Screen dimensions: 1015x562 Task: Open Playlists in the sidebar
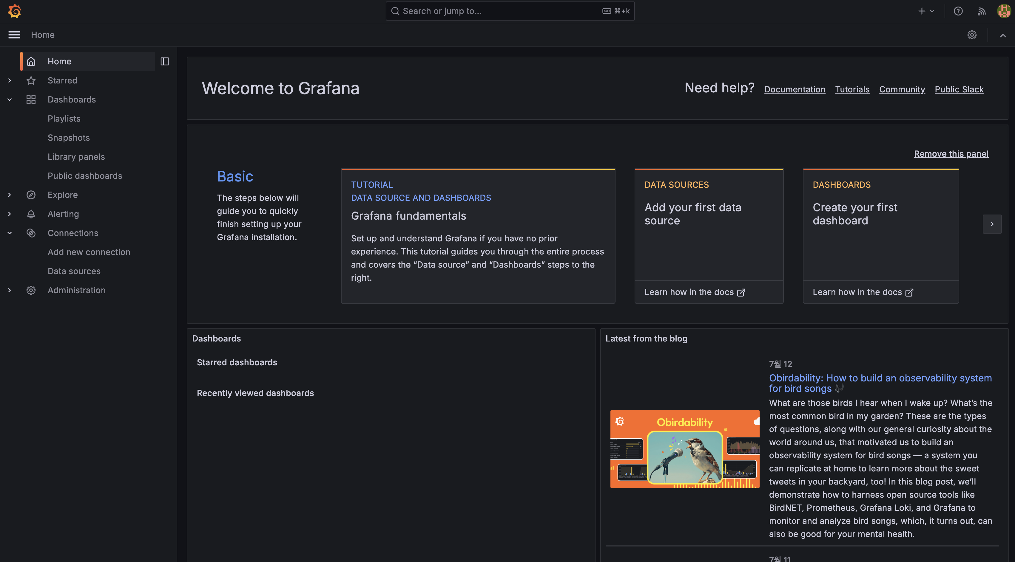(64, 119)
